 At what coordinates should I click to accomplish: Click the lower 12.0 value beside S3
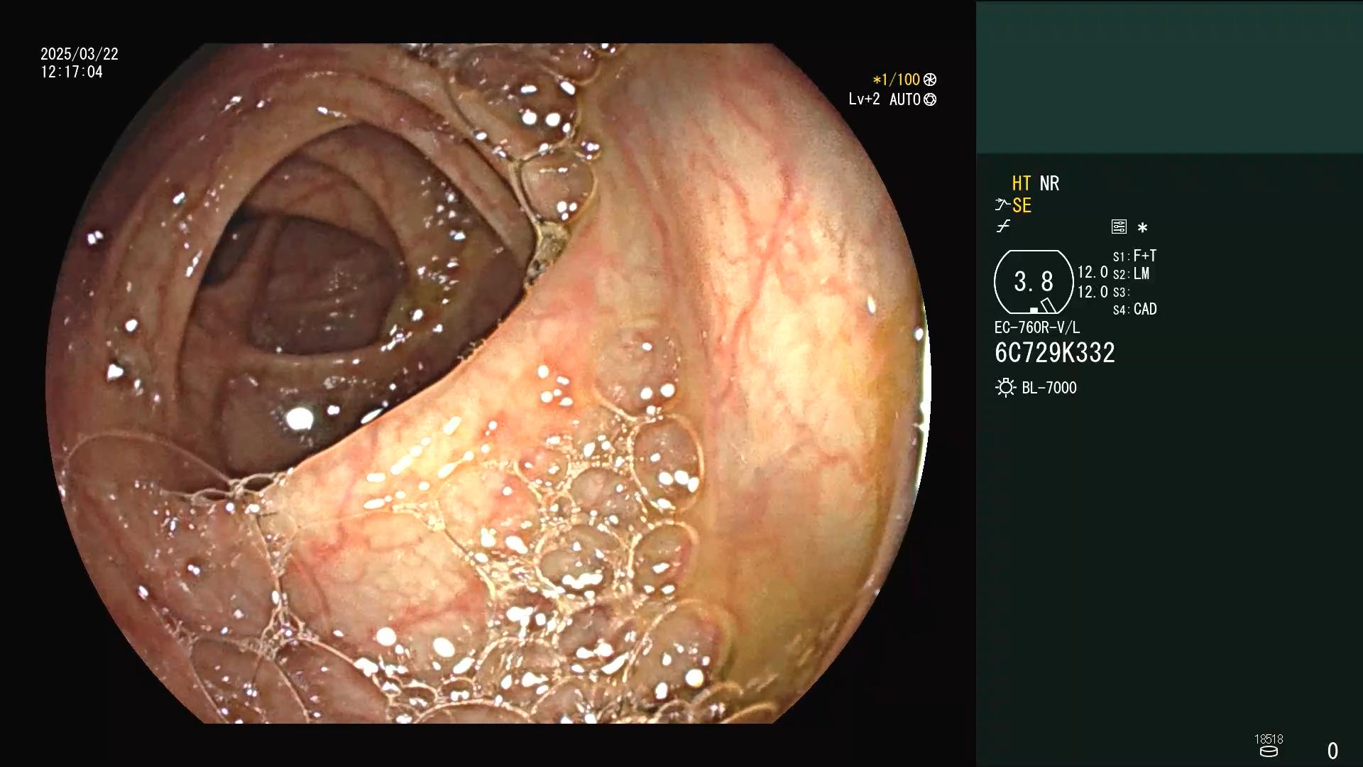[x=1093, y=292]
